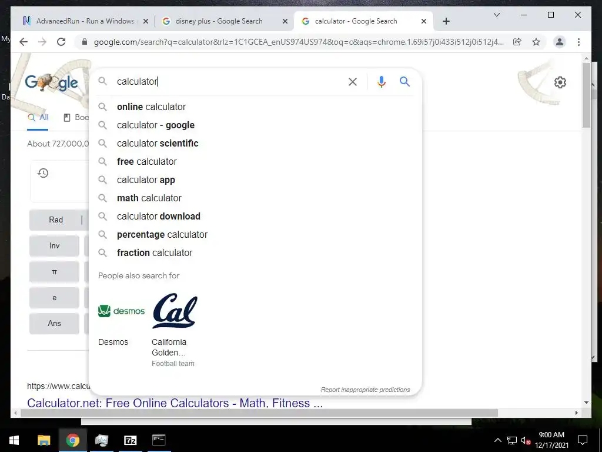Open the Books results tab
Viewport: 602px width, 452px height.
pos(76,118)
